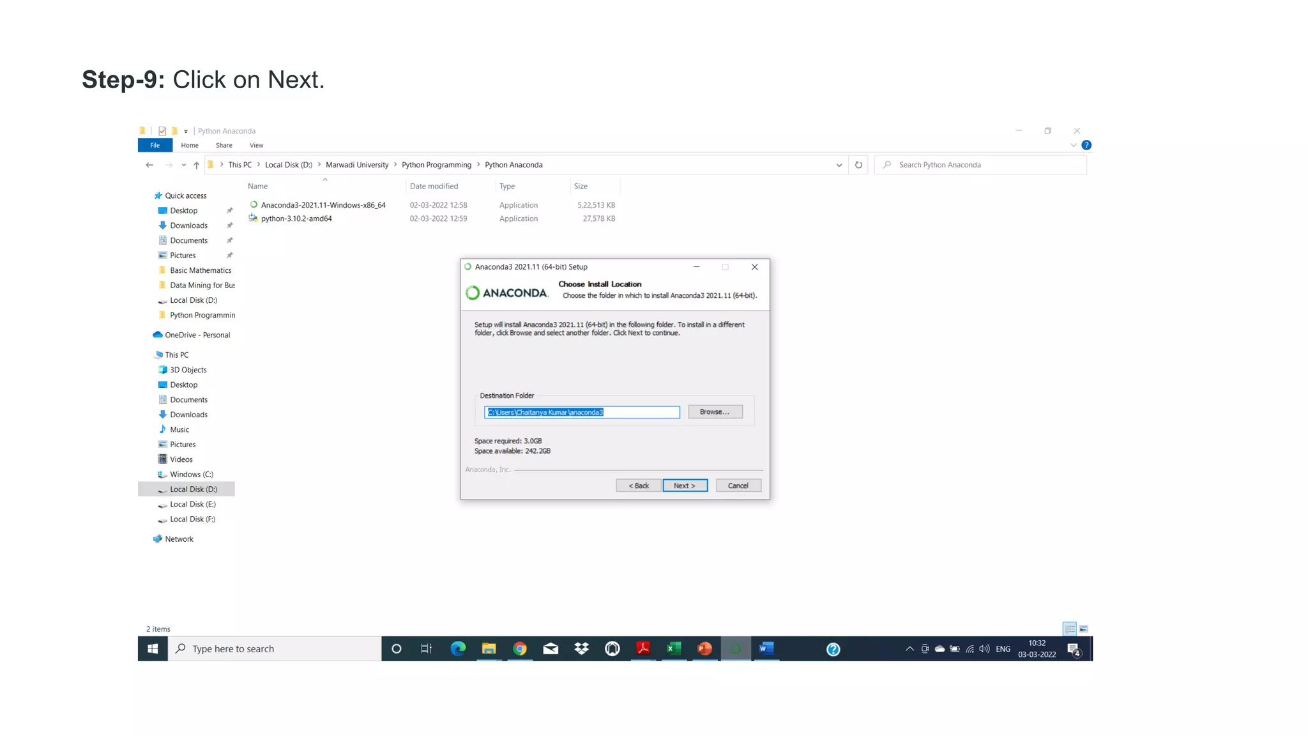1308x736 pixels.
Task: Open PowerPoint from the taskbar
Action: coord(704,649)
